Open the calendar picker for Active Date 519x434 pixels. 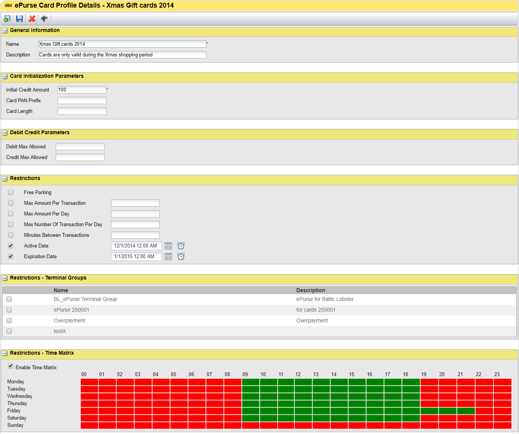click(x=168, y=246)
